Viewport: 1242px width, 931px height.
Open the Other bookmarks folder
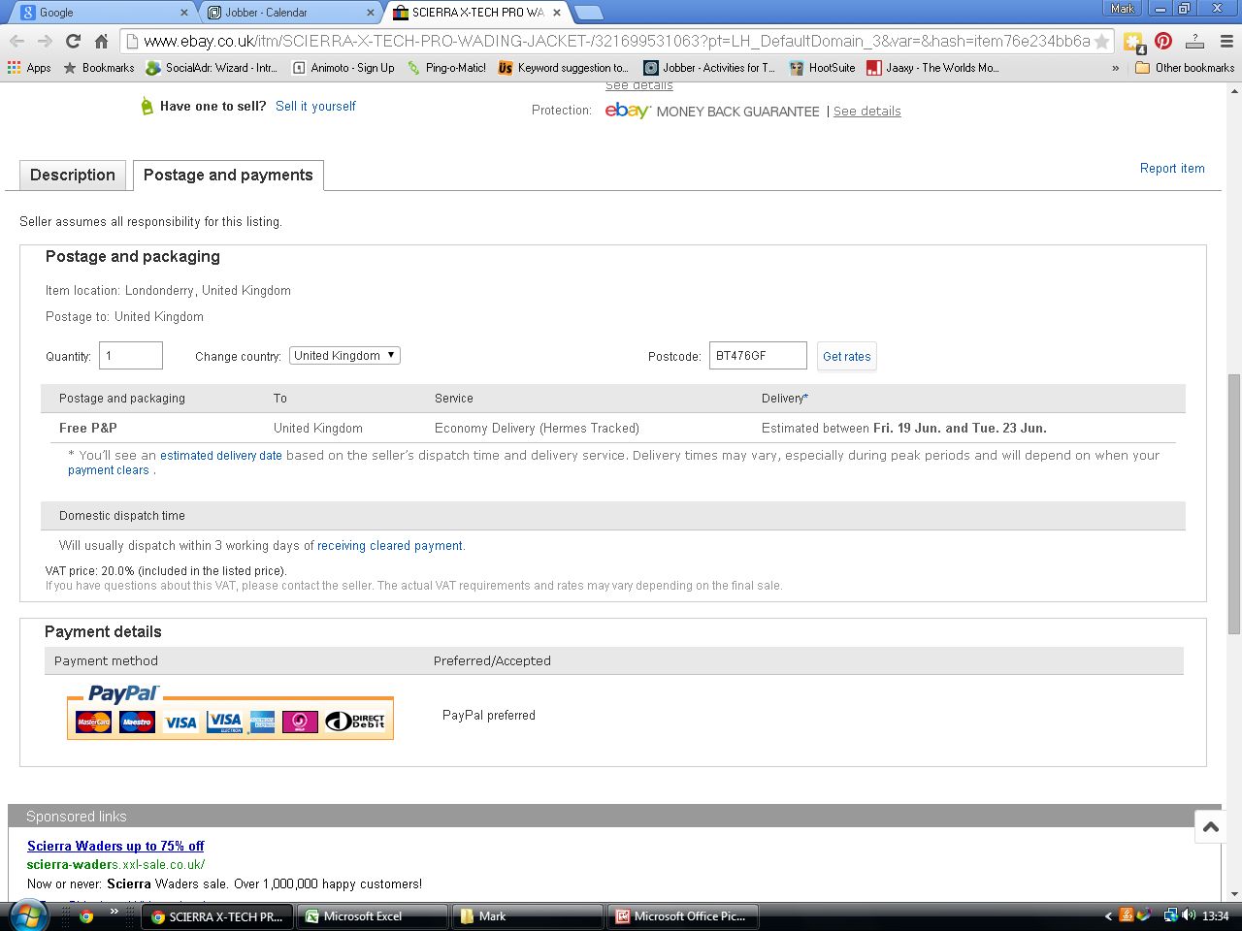tap(1185, 68)
